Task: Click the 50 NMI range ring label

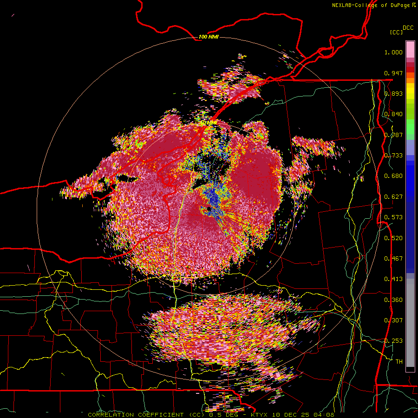Action: point(209,123)
